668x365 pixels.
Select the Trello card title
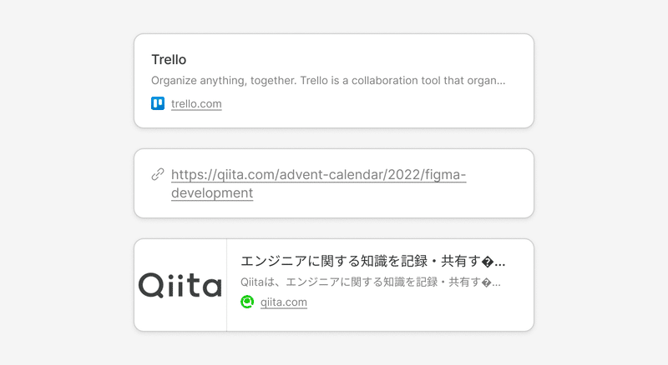click(x=169, y=59)
